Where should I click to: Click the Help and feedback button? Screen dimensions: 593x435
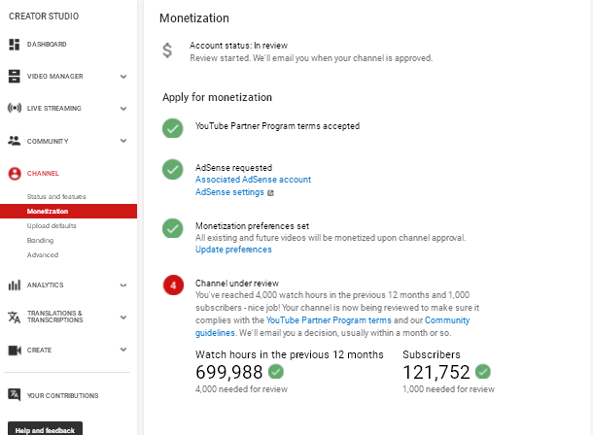[45, 429]
